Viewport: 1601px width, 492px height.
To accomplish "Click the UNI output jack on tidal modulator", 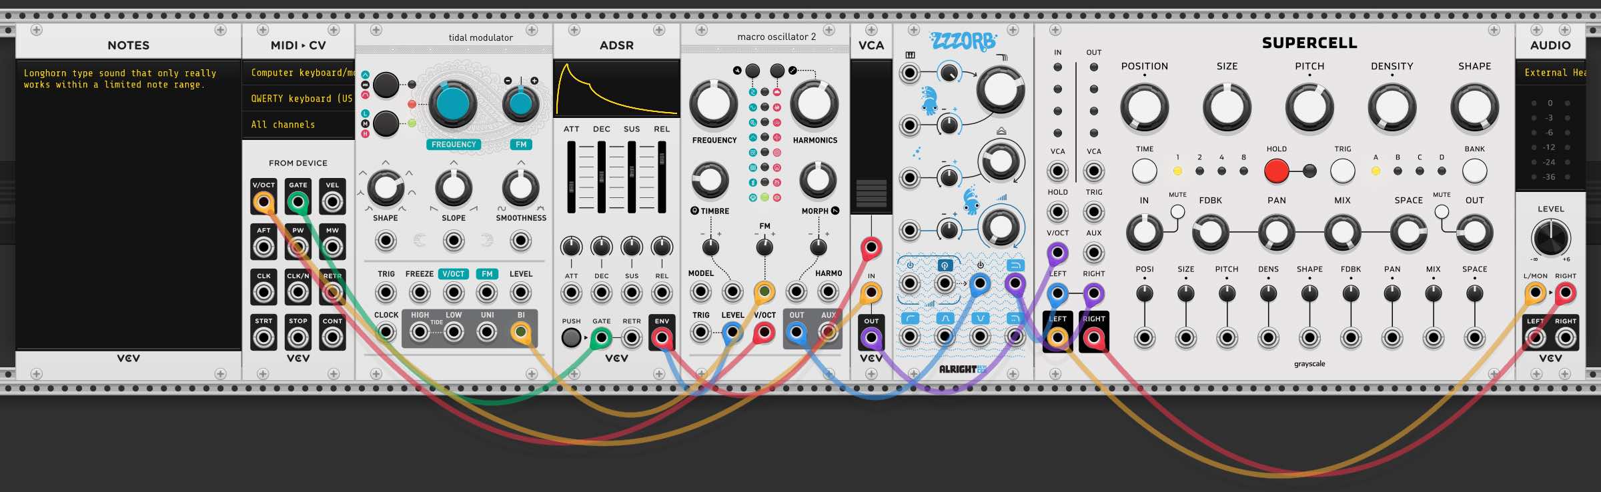I will click(487, 332).
